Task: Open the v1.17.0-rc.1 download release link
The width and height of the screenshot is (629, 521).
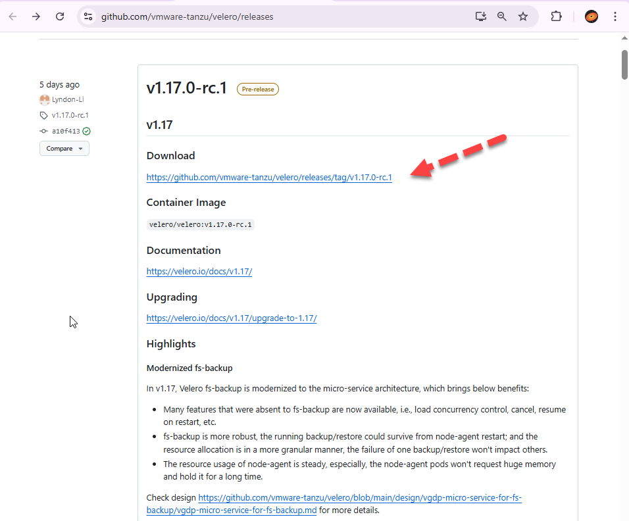Action: (x=269, y=177)
